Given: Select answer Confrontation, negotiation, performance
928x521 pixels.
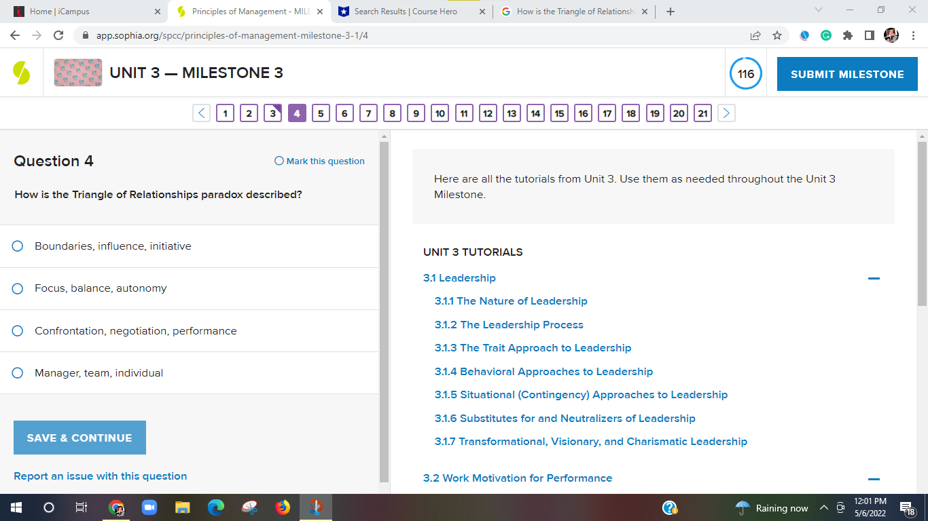Looking at the screenshot, I should pos(18,331).
